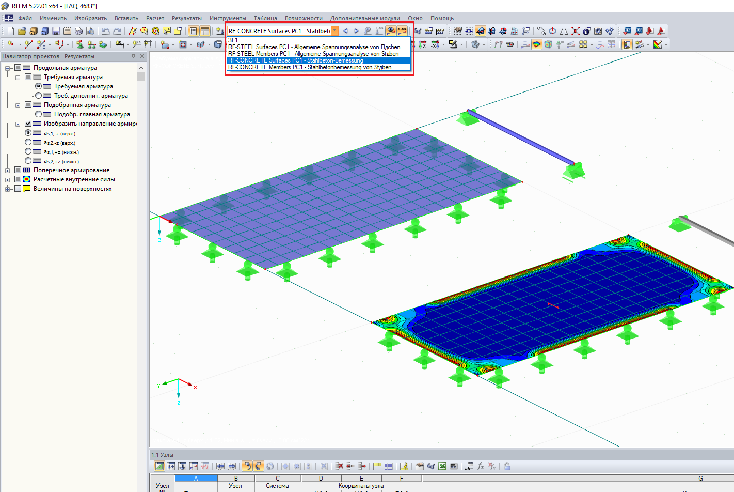This screenshot has width=734, height=492.
Task: Select table column header D
Action: coord(321,479)
